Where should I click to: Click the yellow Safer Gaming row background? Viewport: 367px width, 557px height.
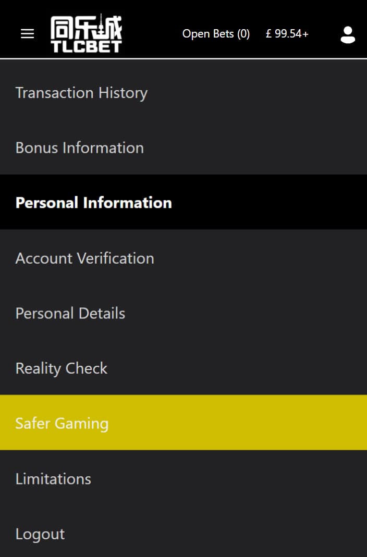tap(184, 423)
